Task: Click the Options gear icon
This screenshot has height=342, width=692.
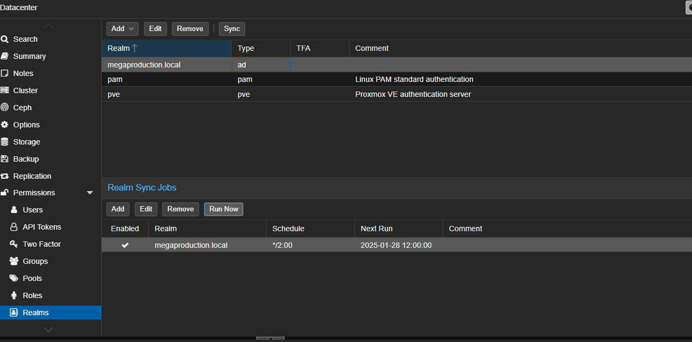Action: coord(4,125)
